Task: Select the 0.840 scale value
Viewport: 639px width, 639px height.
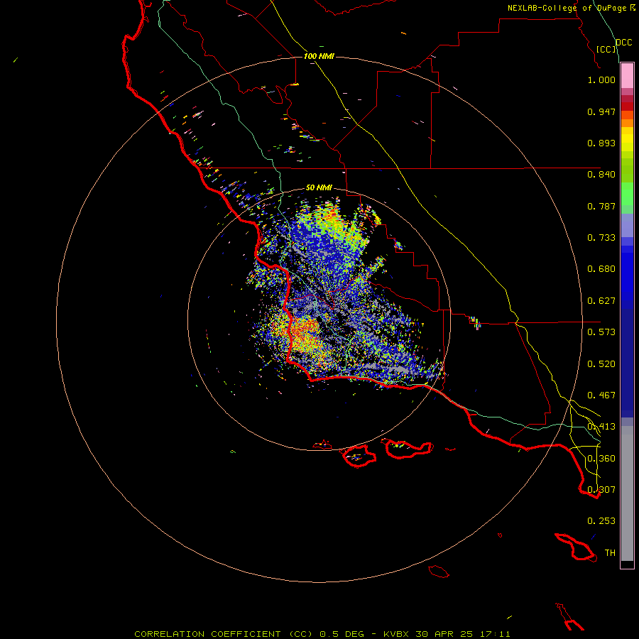Action: (x=601, y=175)
